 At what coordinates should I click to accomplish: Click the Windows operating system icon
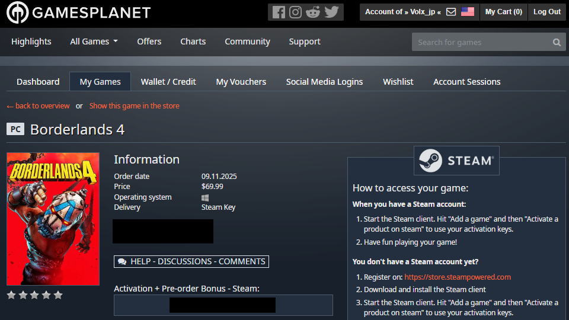[x=205, y=198]
